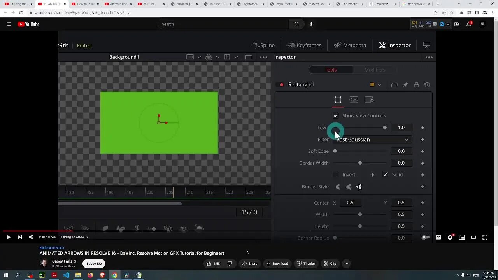Screen dimensions: 498x280
Task: Select the Image tab icon in Inspector
Action: click(354, 100)
